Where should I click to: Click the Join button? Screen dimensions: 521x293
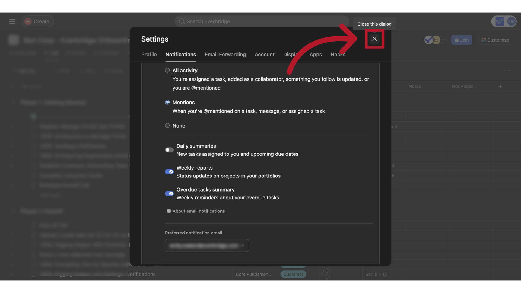[461, 40]
